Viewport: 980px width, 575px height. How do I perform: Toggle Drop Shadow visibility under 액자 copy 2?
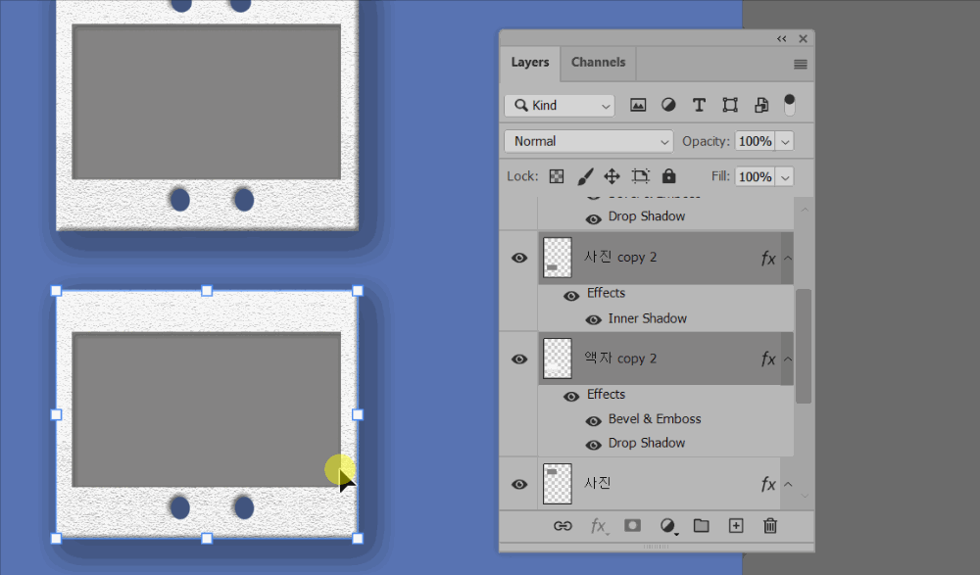click(593, 445)
